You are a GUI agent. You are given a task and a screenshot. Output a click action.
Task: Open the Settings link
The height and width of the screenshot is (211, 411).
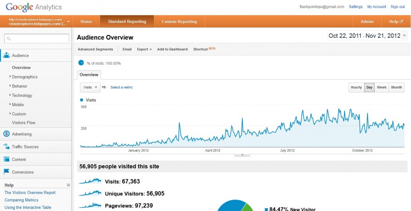point(356,7)
